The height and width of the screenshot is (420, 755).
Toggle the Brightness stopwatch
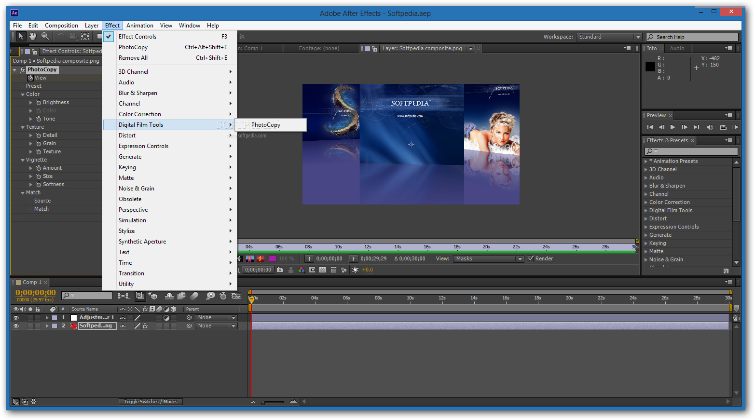39,103
